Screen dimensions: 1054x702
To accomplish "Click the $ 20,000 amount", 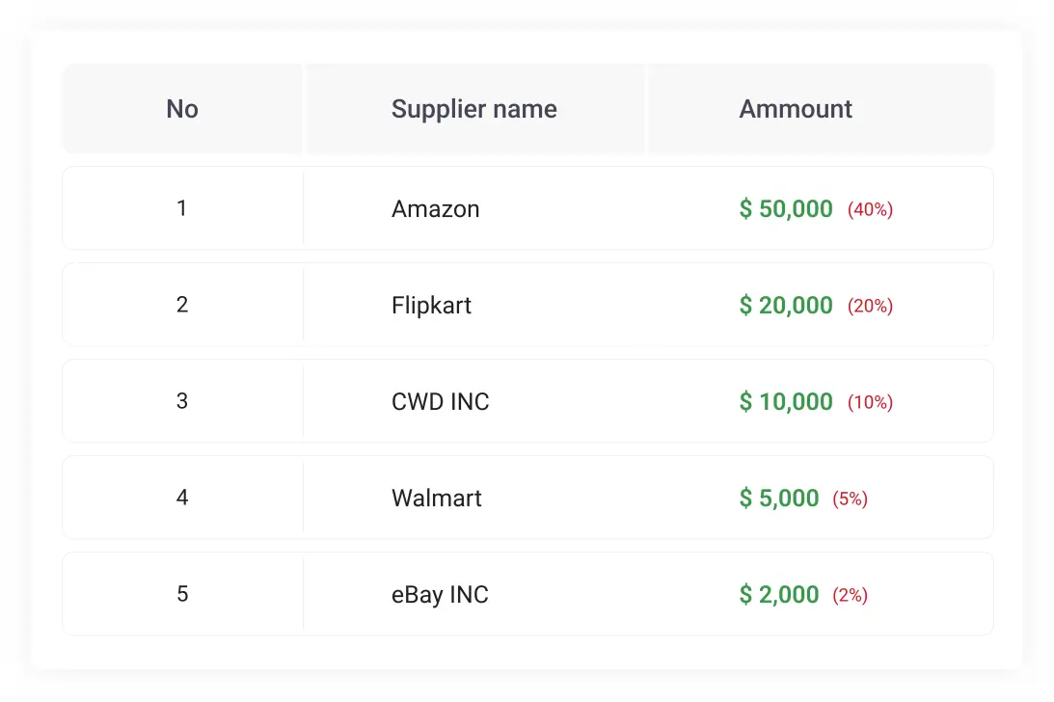I will [x=786, y=306].
